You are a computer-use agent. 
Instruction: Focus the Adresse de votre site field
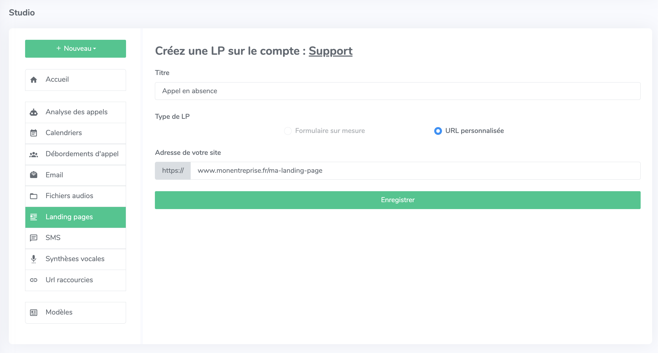click(415, 171)
